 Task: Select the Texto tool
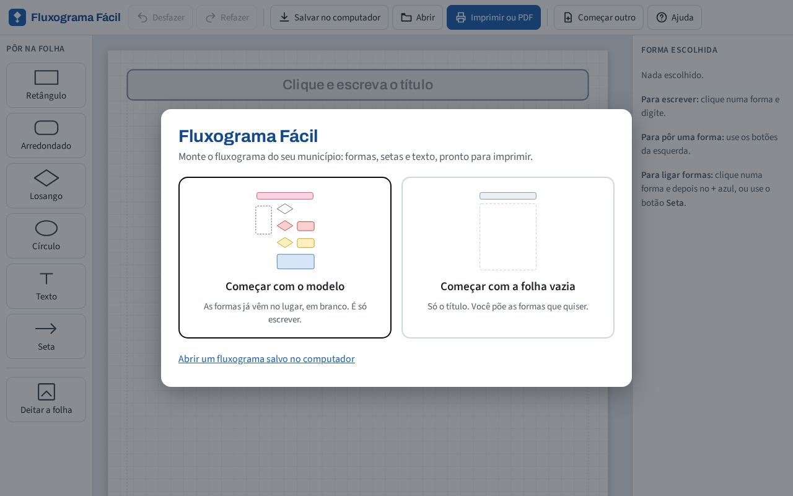click(46, 286)
